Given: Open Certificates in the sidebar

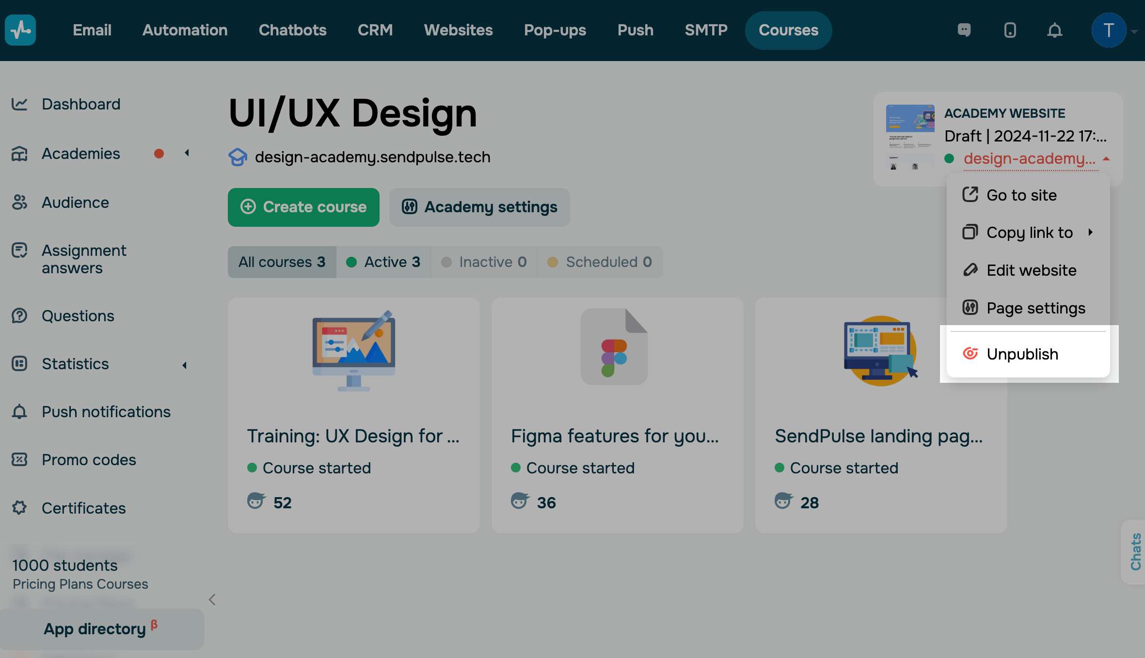Looking at the screenshot, I should [83, 508].
